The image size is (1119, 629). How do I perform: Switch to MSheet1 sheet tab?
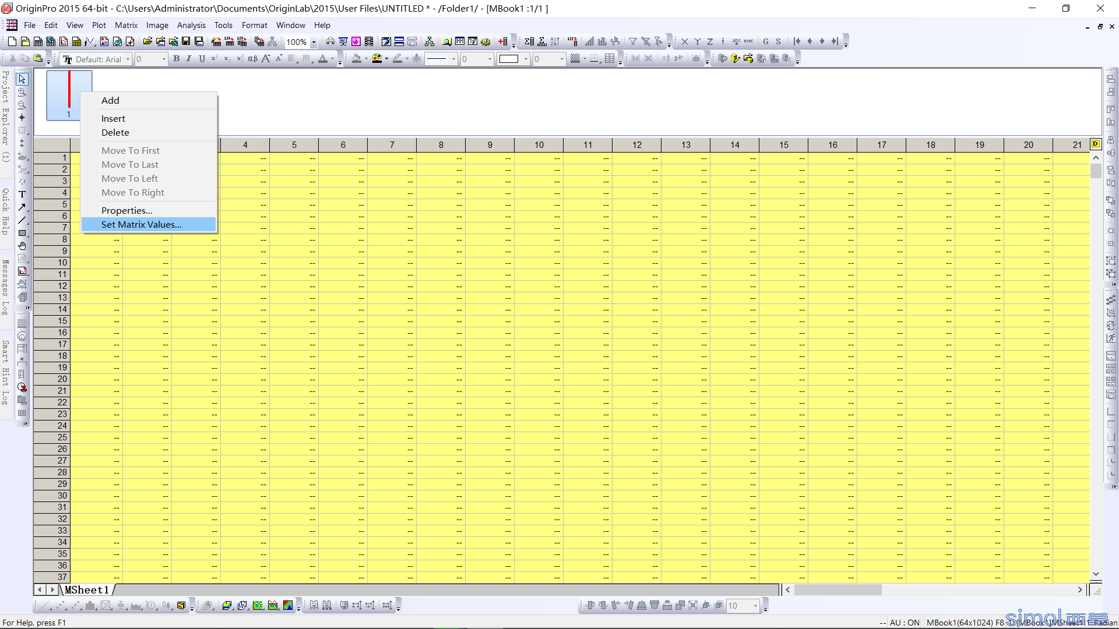coord(87,590)
